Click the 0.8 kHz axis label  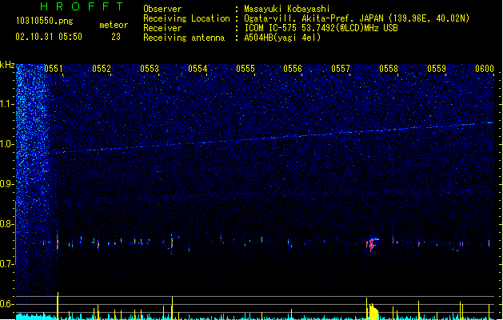click(x=6, y=224)
